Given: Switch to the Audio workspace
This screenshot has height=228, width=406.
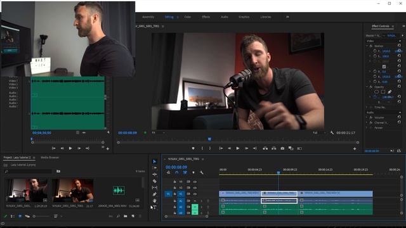Looking at the screenshot, I should tap(224, 17).
